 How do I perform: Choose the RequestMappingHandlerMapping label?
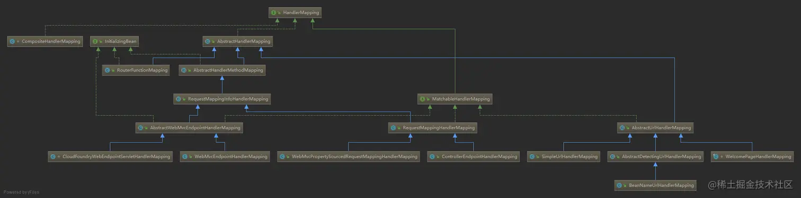439,128
